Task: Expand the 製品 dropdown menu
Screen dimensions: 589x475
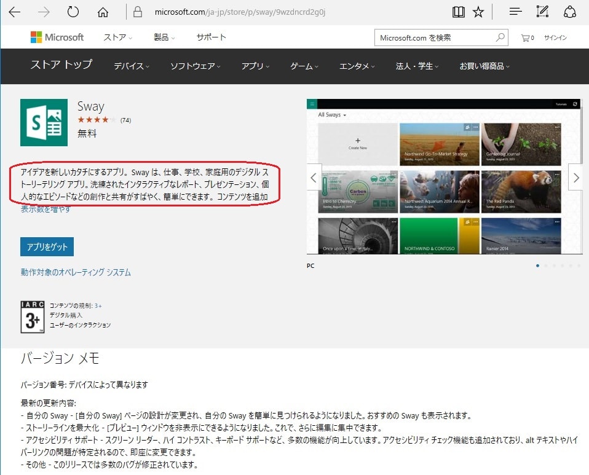Action: click(164, 37)
